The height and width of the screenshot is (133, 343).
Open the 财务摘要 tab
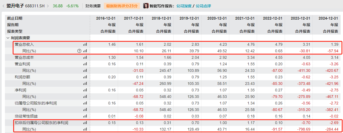[93, 6]
